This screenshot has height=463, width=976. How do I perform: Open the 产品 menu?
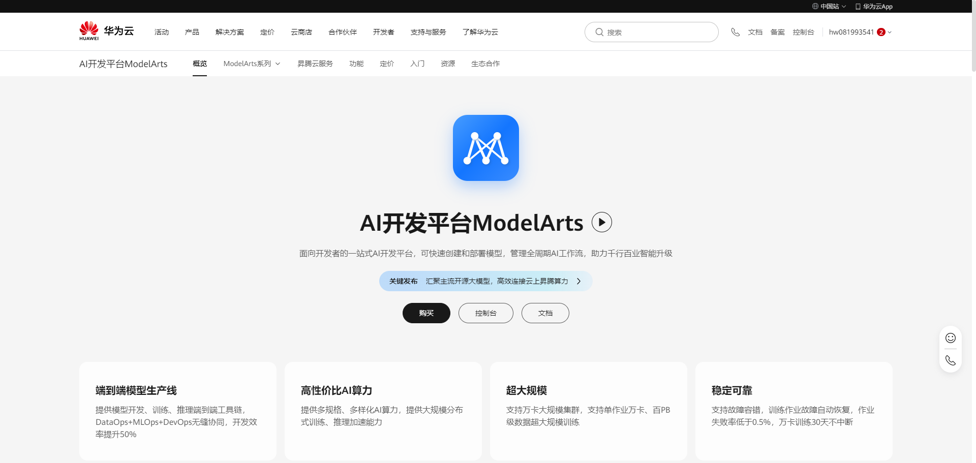[192, 32]
